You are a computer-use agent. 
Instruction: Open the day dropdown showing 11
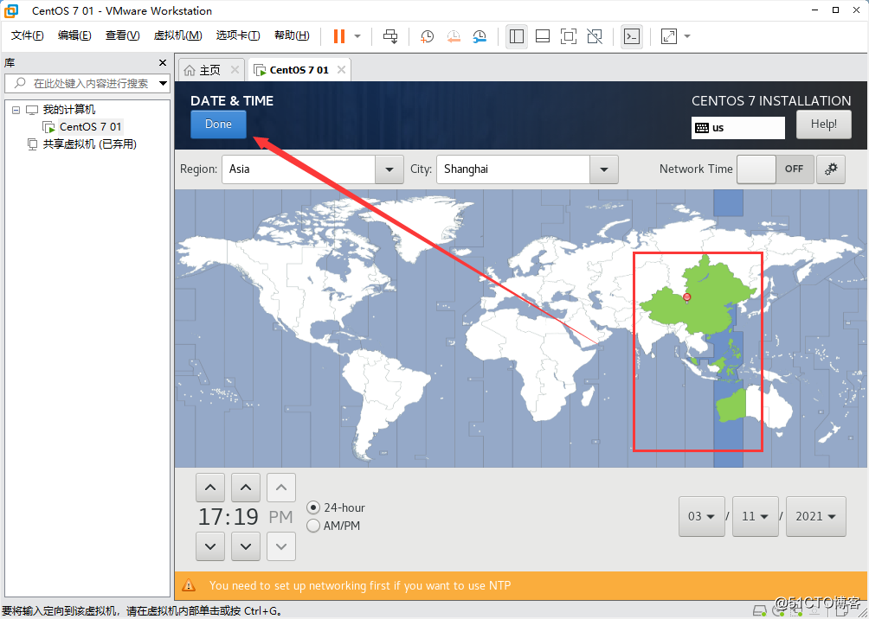[756, 517]
